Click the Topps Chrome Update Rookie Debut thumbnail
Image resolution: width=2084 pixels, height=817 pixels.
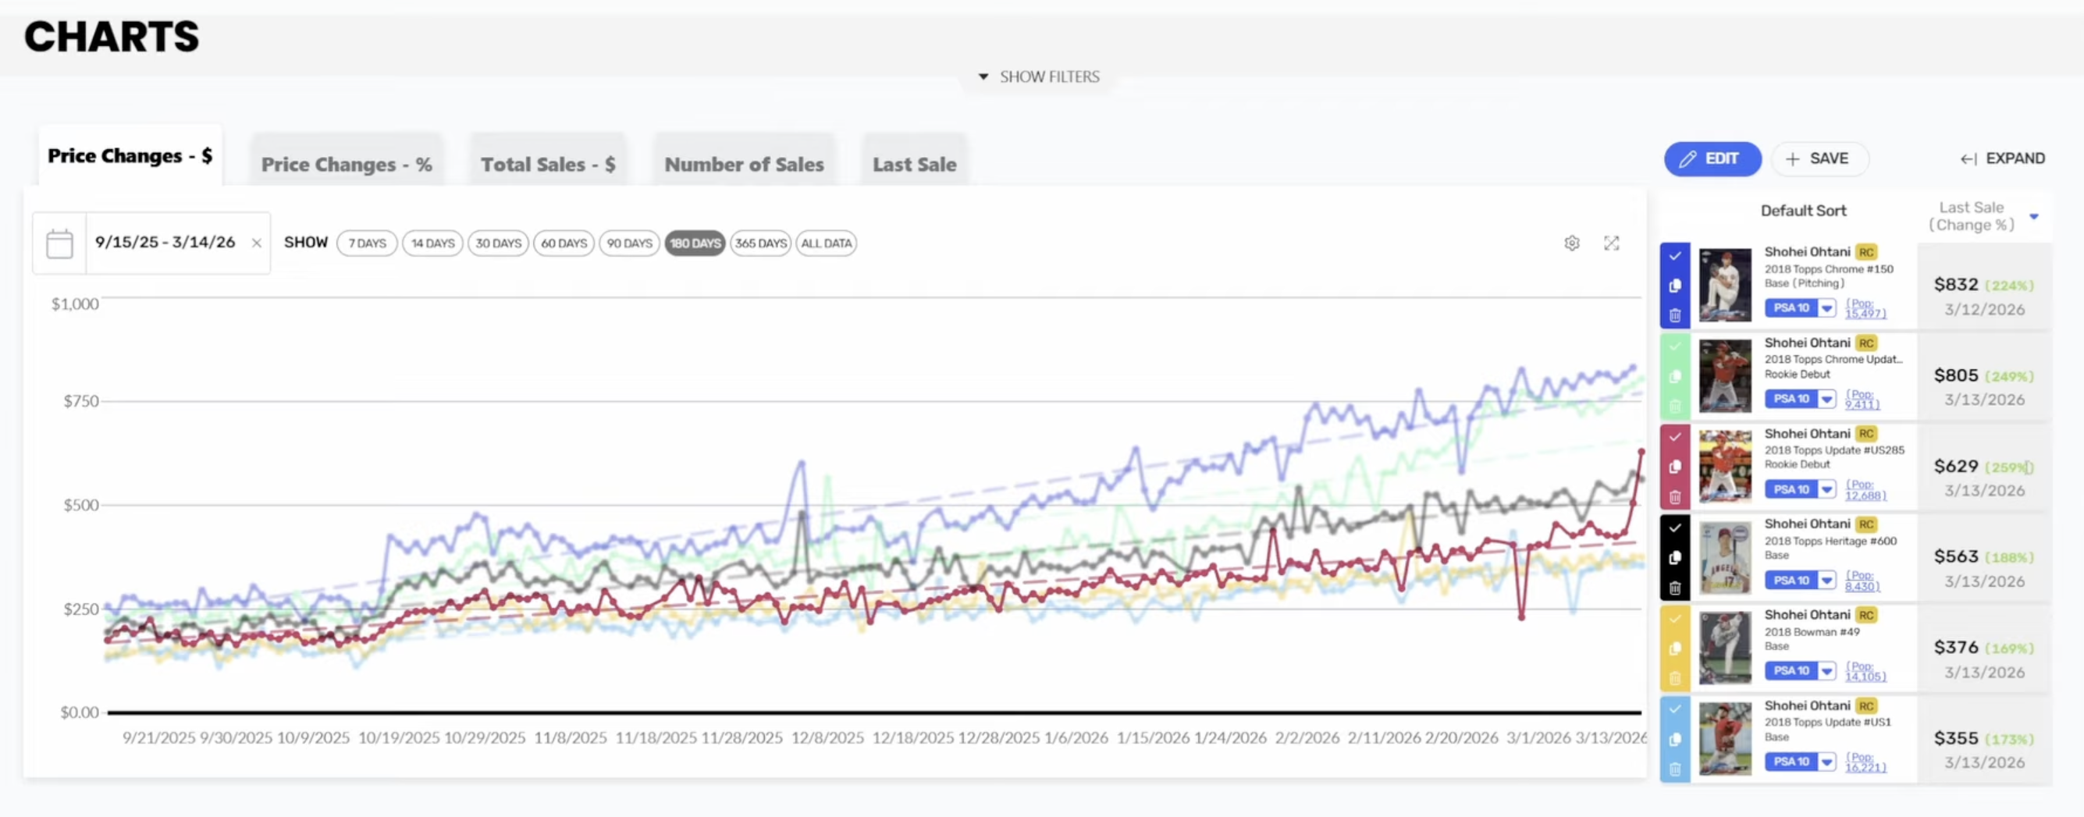coord(1725,376)
